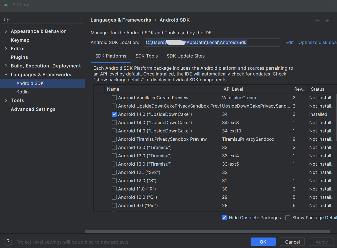Click the settings search field

42,20
